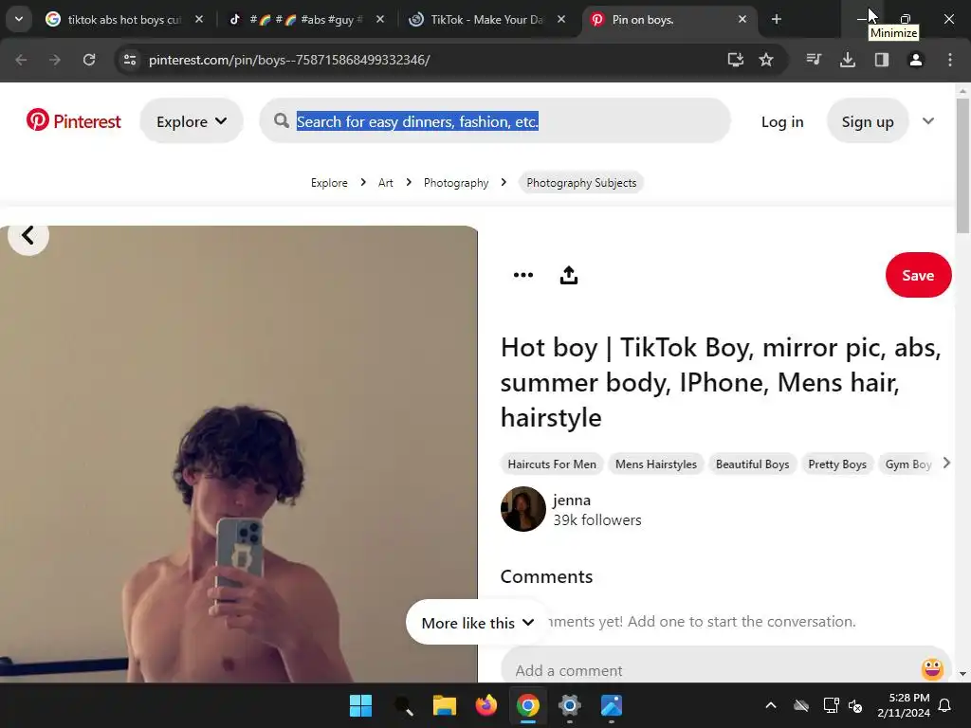
Task: View site information icon in address bar
Action: [x=130, y=60]
